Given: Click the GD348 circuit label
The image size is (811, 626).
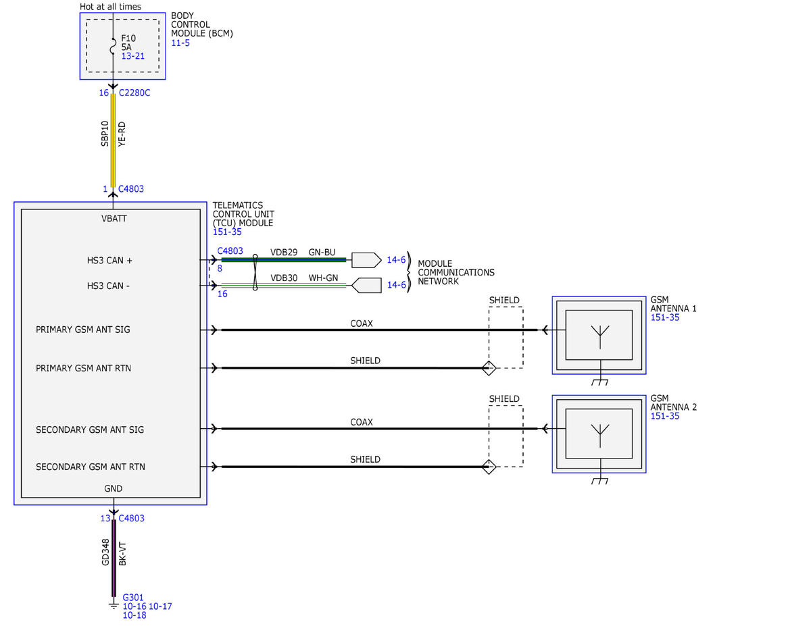Looking at the screenshot, I should click(x=105, y=552).
